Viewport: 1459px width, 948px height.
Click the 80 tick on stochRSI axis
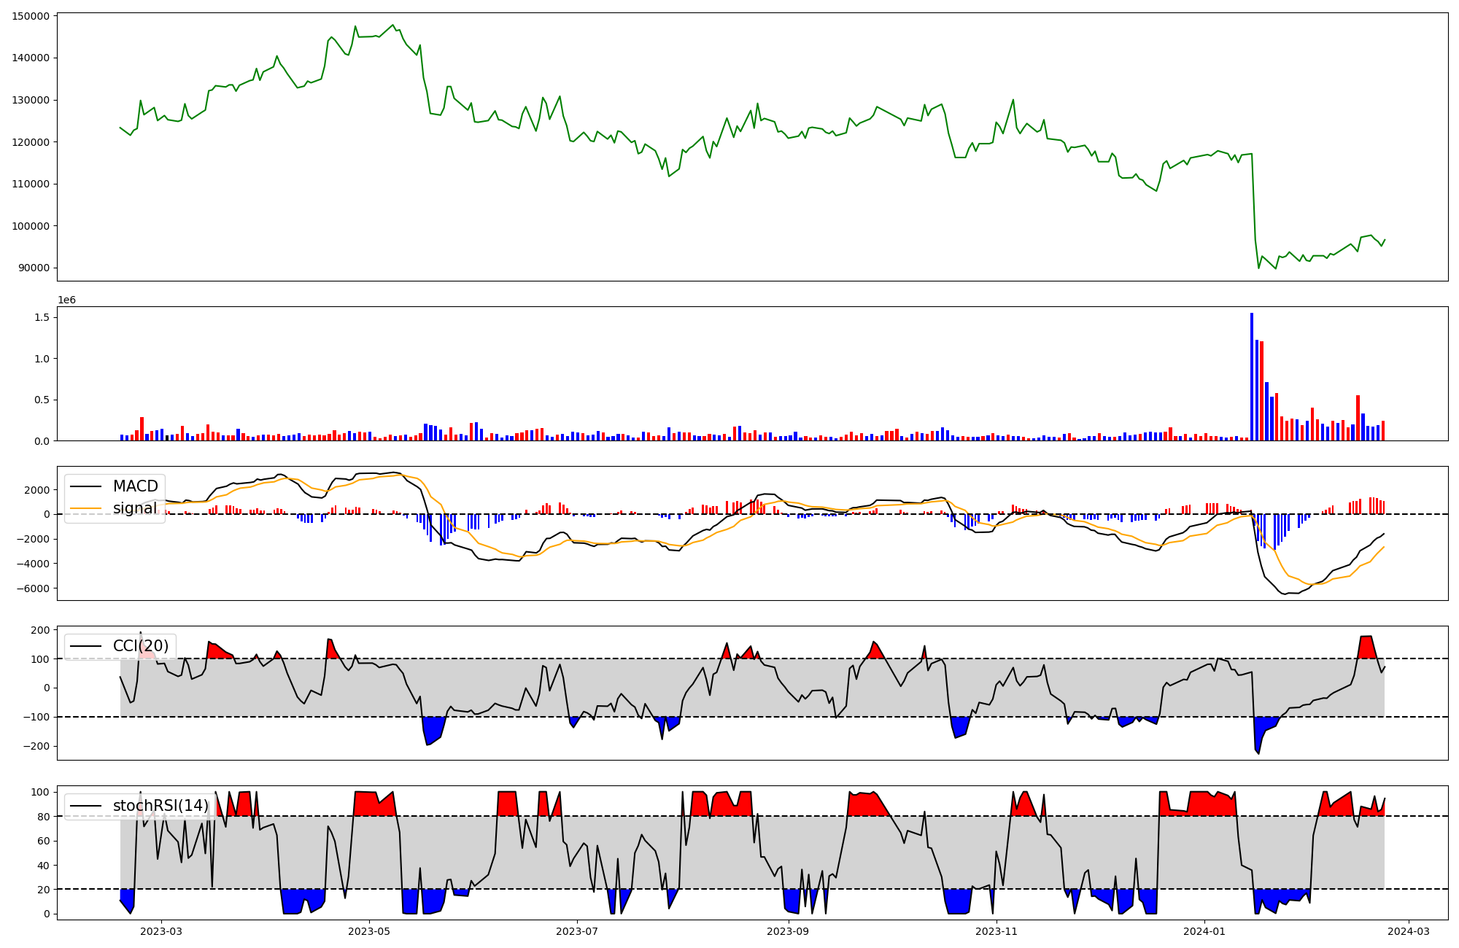click(44, 817)
